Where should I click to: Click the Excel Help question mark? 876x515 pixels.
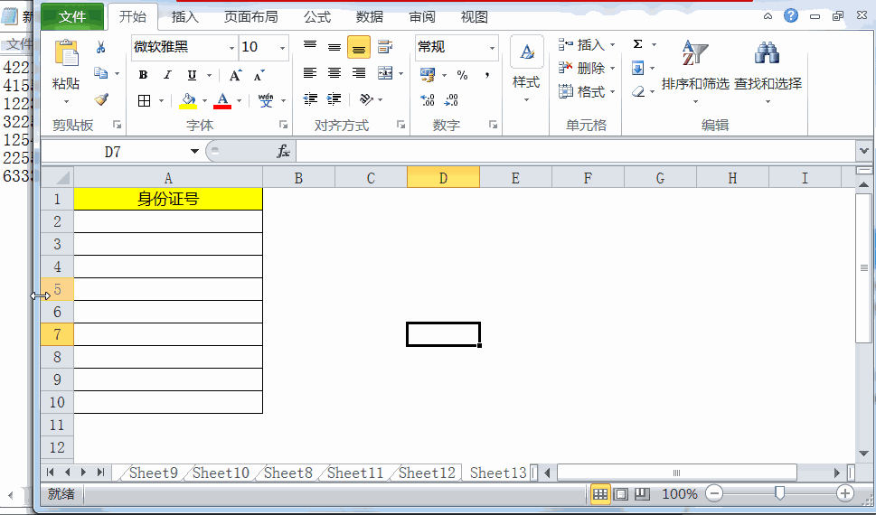[790, 16]
